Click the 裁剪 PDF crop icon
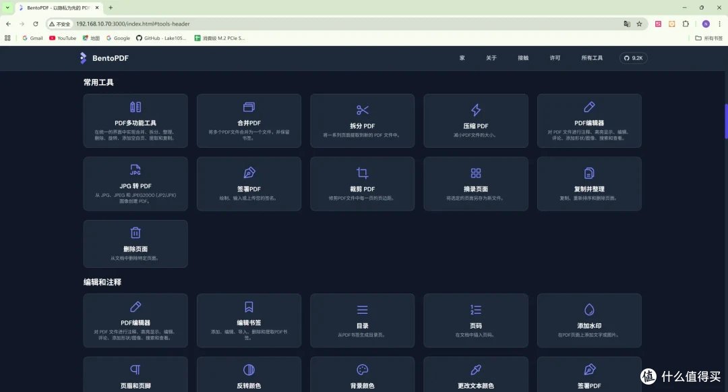Screen dimensions: 728x392 pos(363,173)
